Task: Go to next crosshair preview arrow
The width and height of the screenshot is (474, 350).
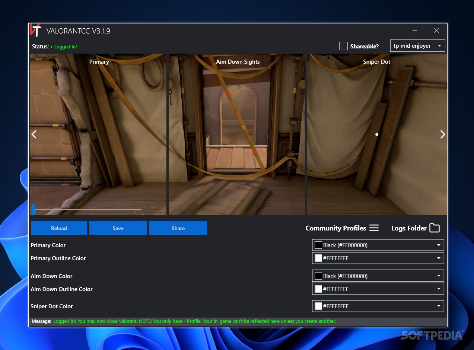Action: tap(442, 134)
